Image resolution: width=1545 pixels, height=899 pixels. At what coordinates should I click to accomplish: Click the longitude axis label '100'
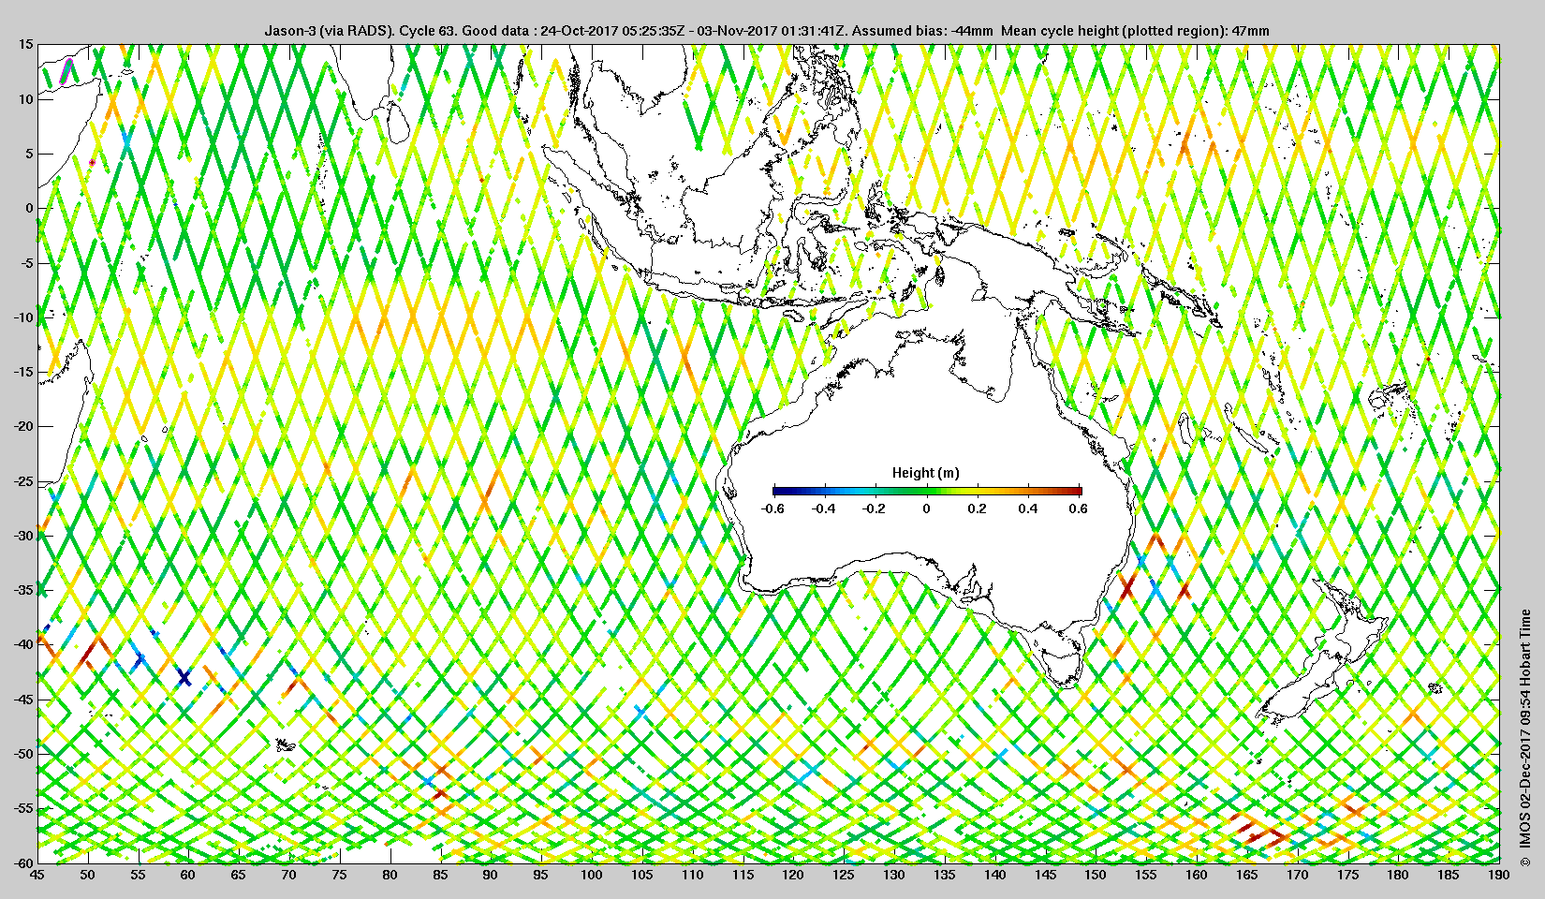click(x=591, y=875)
